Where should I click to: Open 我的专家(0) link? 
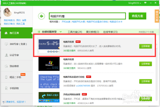coord(9,20)
